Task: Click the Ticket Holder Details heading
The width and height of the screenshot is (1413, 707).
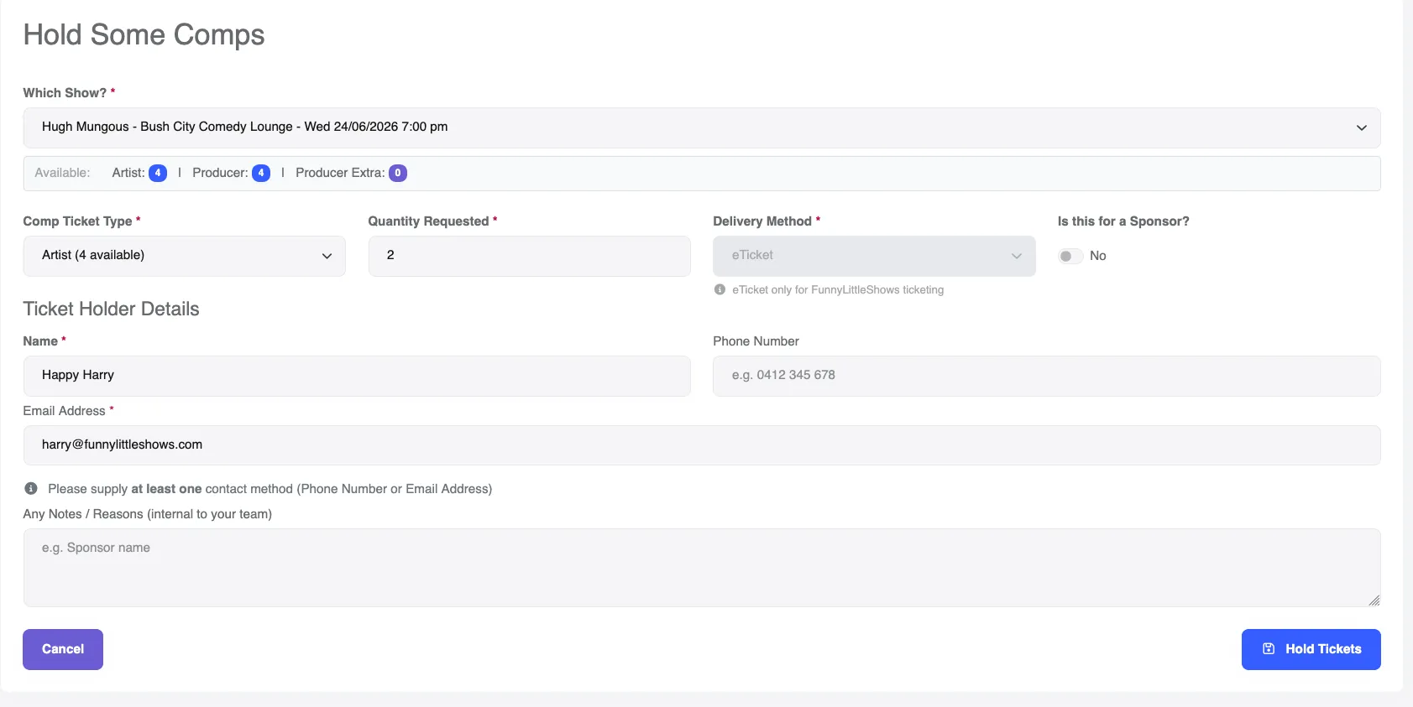Action: (x=111, y=309)
